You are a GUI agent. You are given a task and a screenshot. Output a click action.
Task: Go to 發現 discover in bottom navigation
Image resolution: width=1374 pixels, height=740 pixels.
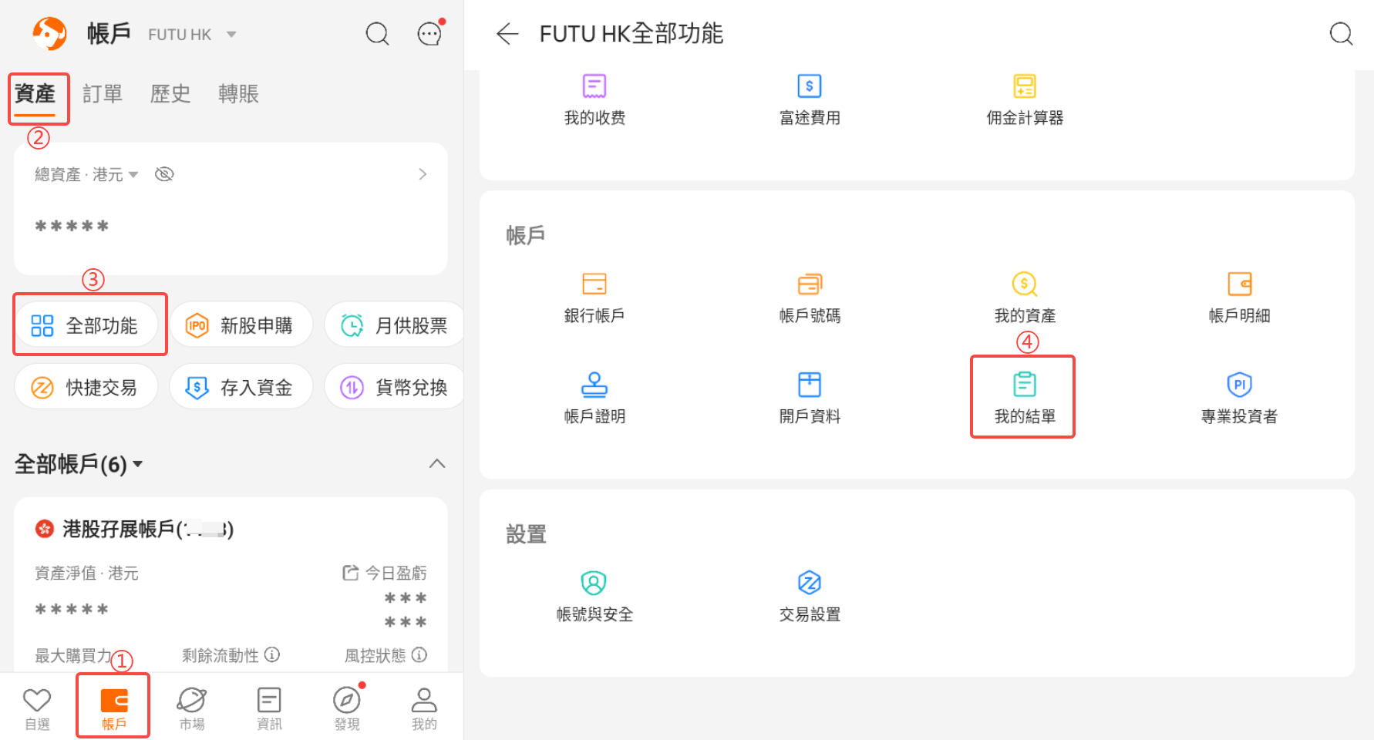[x=347, y=708]
